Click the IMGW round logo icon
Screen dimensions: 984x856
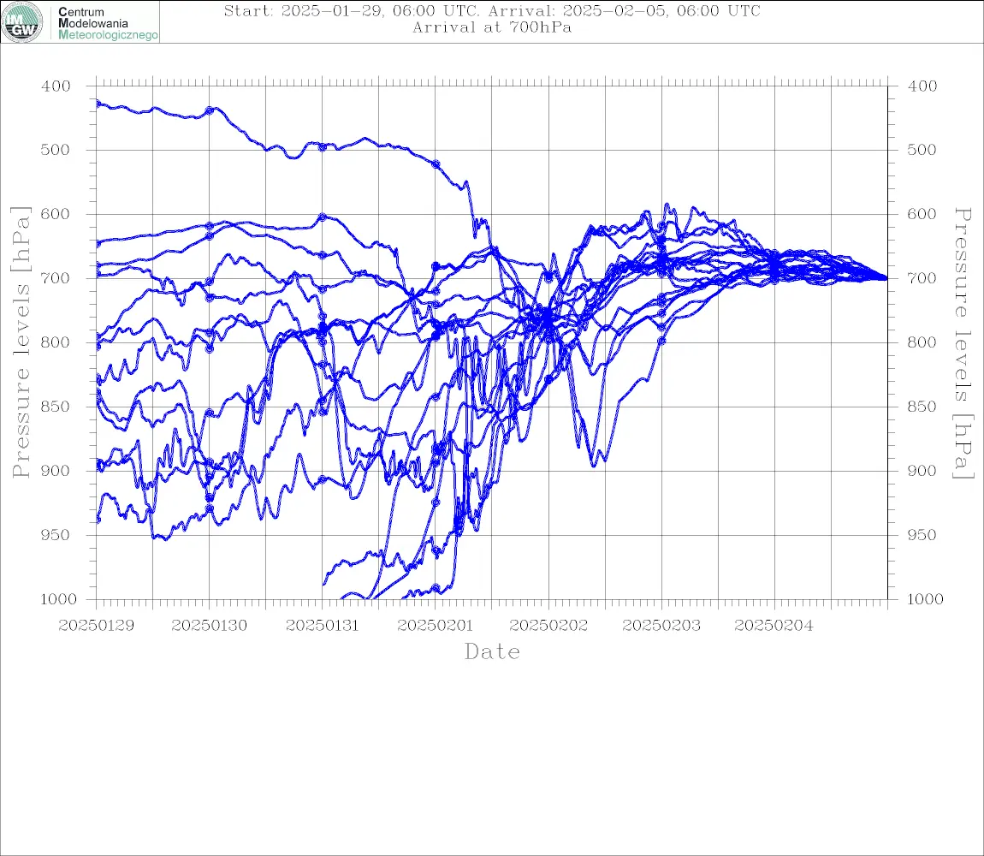22,22
